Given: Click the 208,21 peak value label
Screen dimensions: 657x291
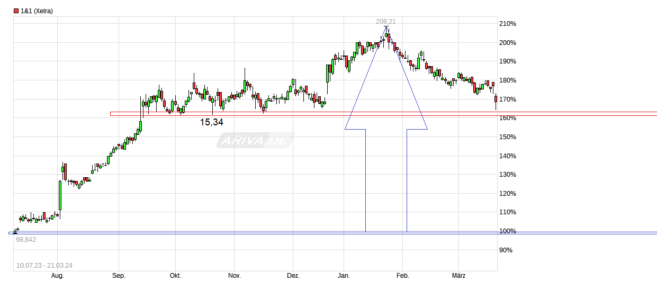Looking at the screenshot, I should [386, 21].
